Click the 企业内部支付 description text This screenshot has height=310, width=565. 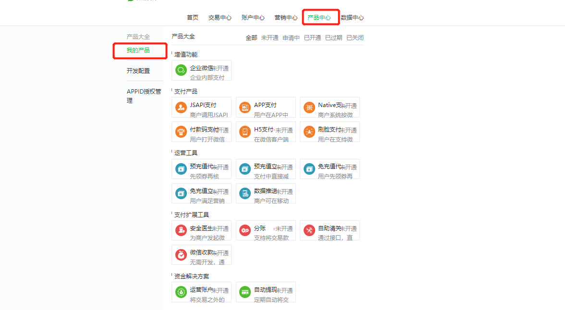pyautogui.click(x=207, y=77)
